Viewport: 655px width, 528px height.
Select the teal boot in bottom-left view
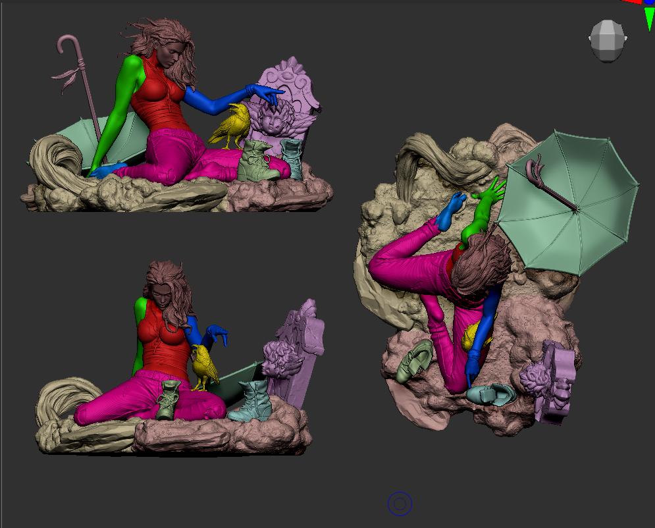pyautogui.click(x=249, y=401)
